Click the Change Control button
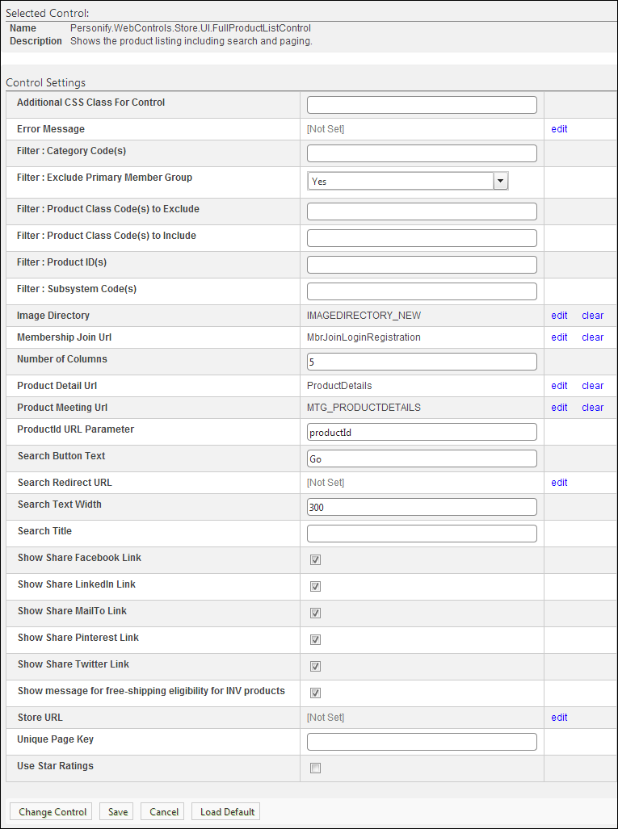 tap(52, 811)
